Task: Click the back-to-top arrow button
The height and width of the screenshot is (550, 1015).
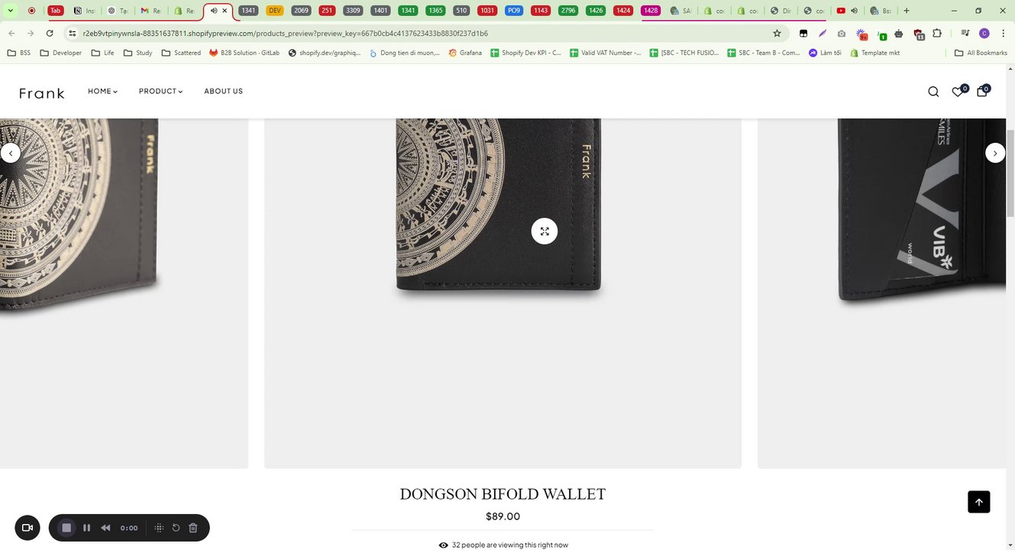Action: click(x=979, y=502)
